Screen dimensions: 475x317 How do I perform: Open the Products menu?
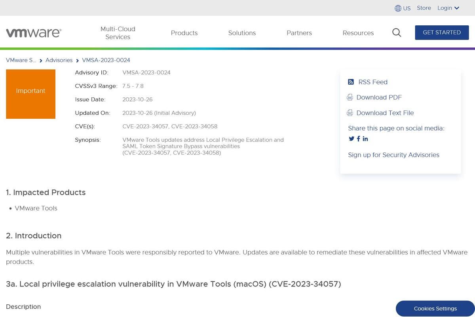coord(184,33)
